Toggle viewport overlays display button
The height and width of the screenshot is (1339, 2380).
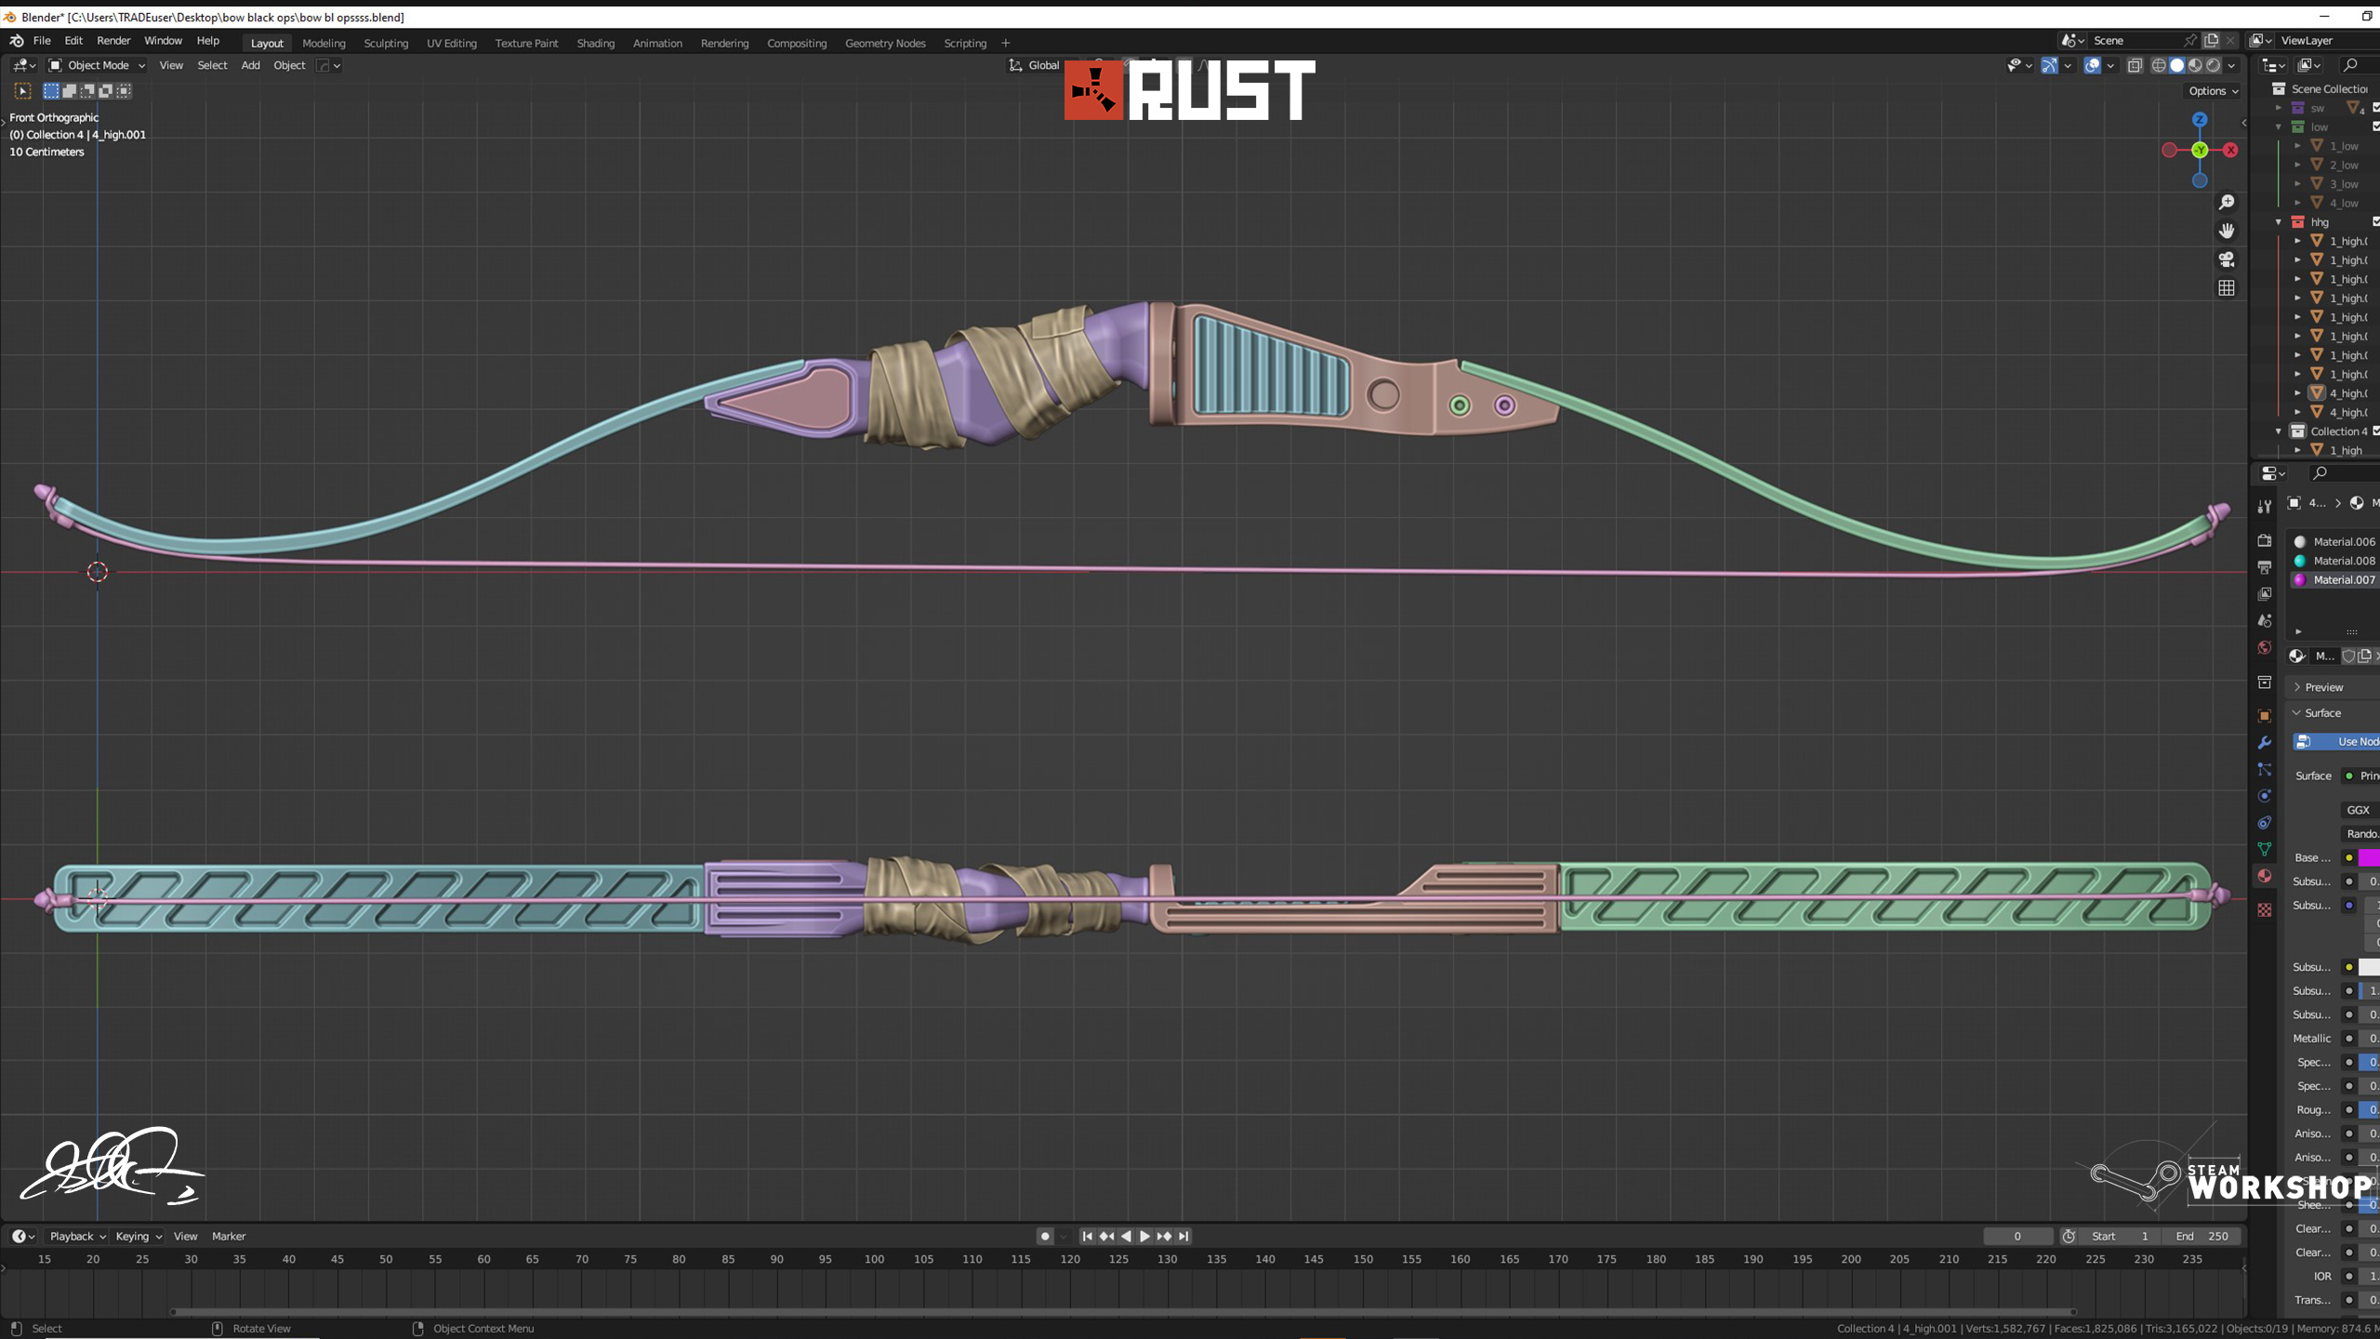[x=2092, y=65]
